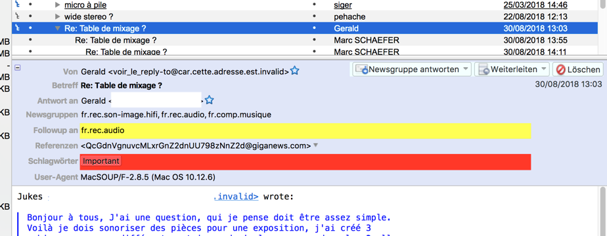Expand the Referenzen list arrow

tap(315, 146)
